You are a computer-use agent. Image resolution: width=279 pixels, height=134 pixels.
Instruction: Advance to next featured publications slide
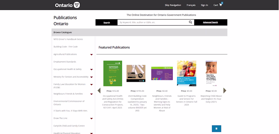click(x=225, y=90)
